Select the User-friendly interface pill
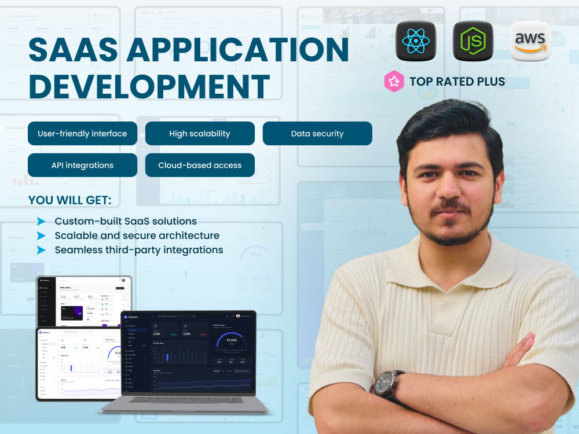The image size is (579, 434). (x=82, y=134)
